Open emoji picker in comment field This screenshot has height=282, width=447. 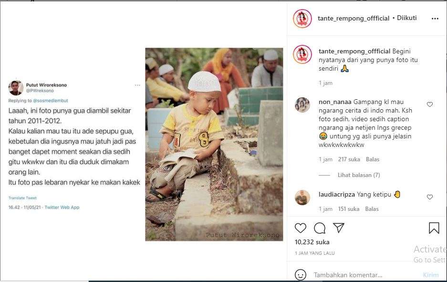pyautogui.click(x=301, y=275)
